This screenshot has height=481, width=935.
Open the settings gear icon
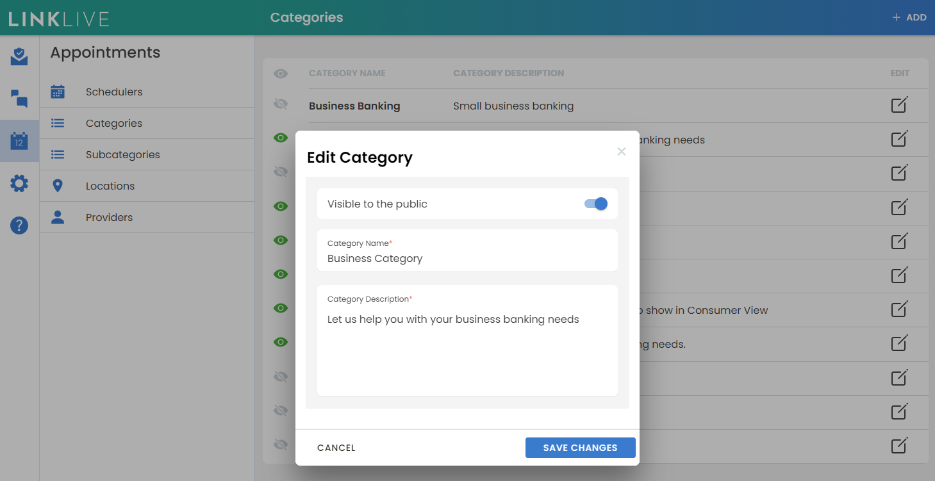coord(19,184)
